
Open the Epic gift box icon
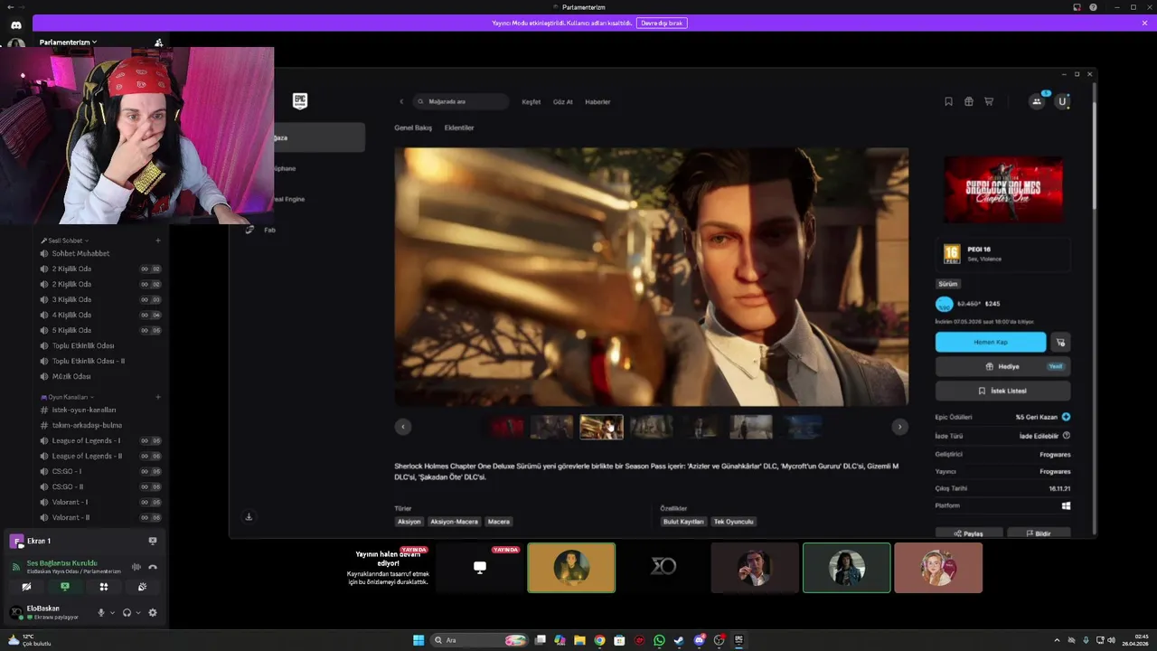click(x=968, y=101)
